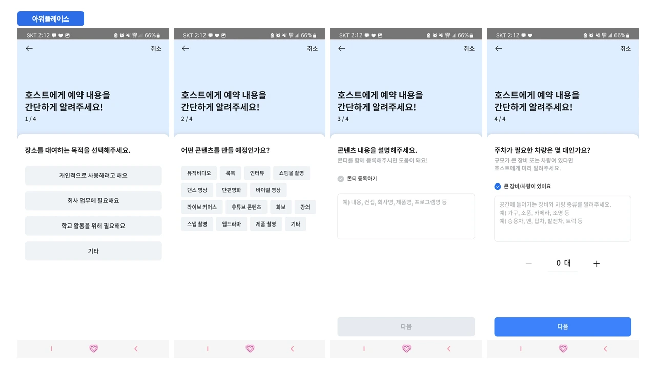Select the 라이브 커머스 chip
The width and height of the screenshot is (656, 369).
click(x=202, y=207)
